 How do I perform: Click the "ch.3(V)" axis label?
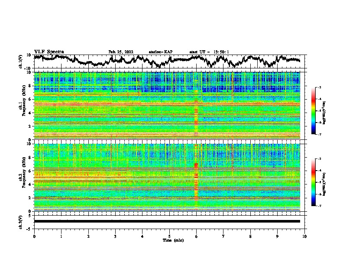click(x=21, y=222)
